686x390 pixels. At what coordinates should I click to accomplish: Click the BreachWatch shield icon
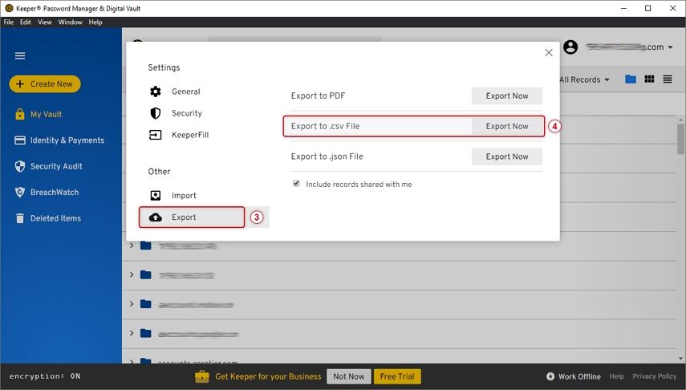coord(20,192)
